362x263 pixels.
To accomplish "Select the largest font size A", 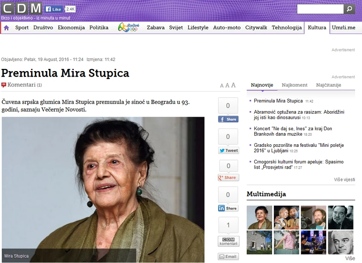I will tap(233, 85).
